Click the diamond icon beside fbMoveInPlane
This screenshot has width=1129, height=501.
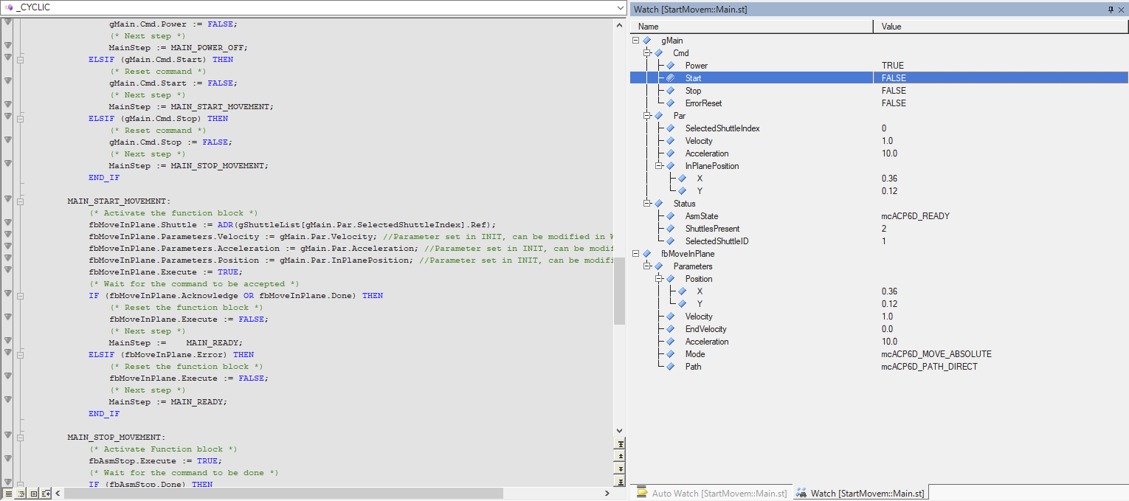pos(647,254)
